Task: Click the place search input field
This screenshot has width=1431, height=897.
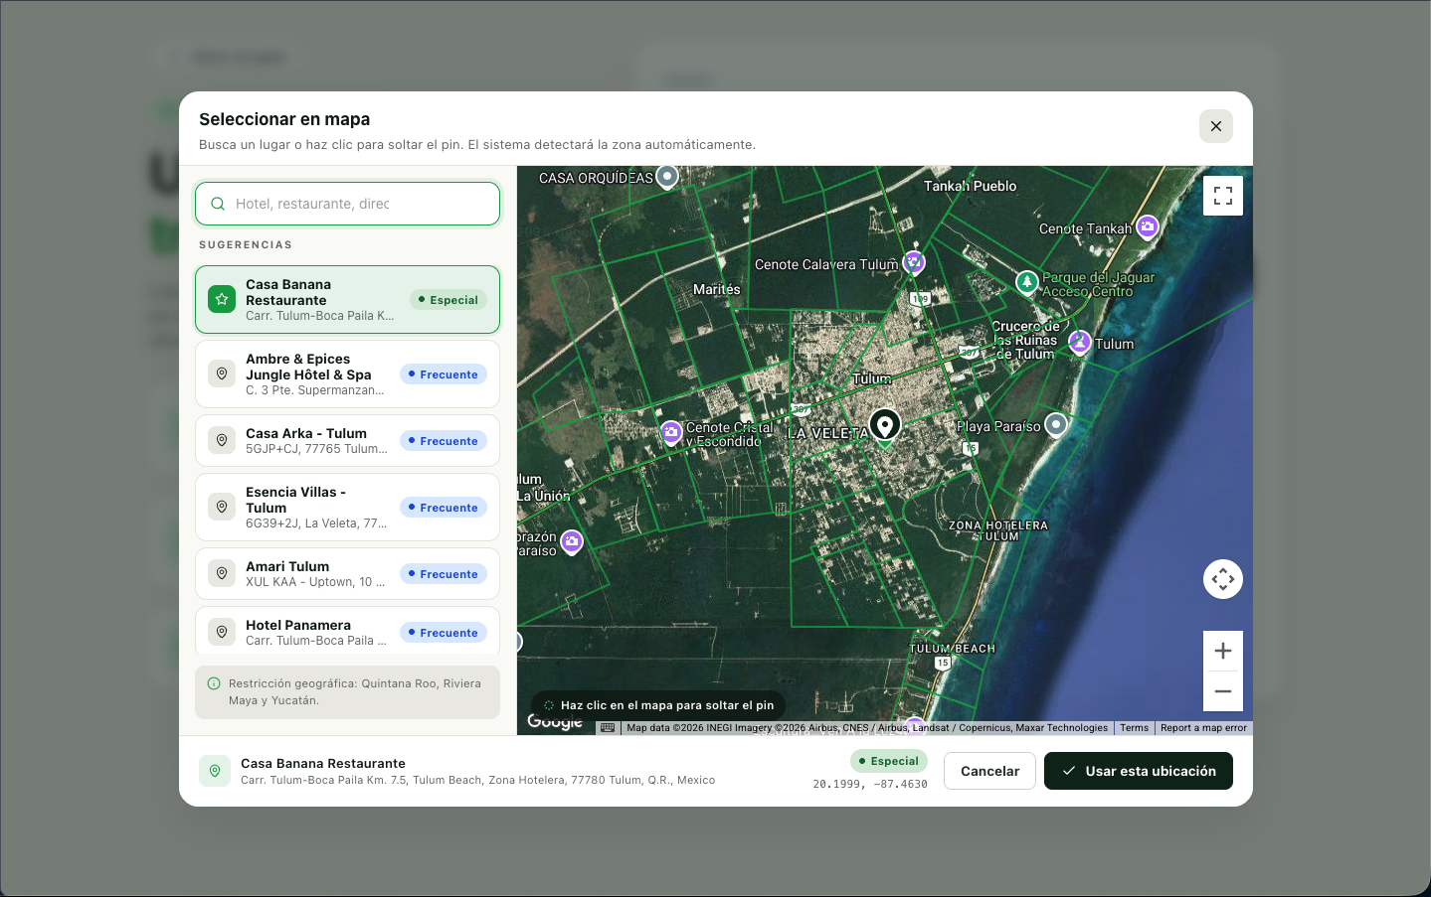Action: [347, 204]
